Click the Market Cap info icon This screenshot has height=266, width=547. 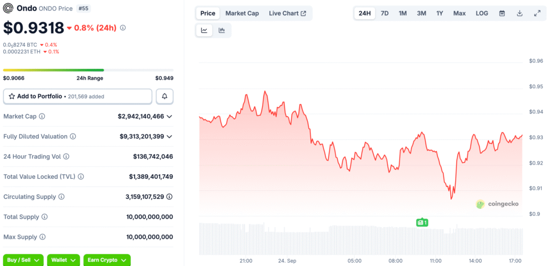pos(42,116)
